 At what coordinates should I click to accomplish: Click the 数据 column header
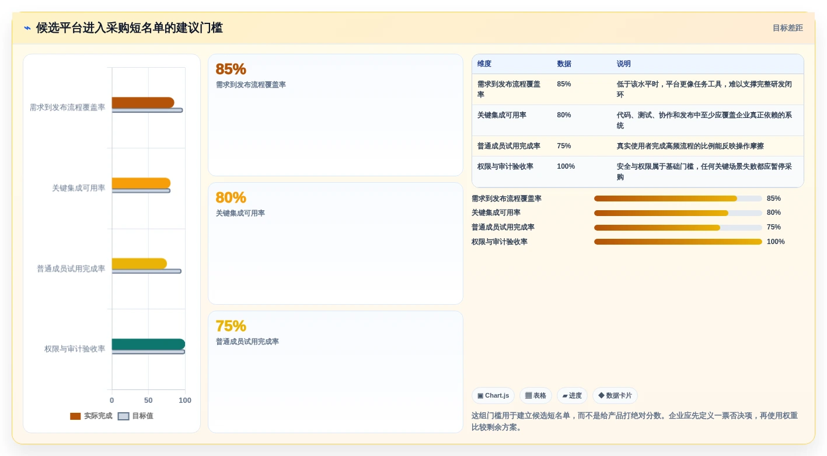click(564, 64)
